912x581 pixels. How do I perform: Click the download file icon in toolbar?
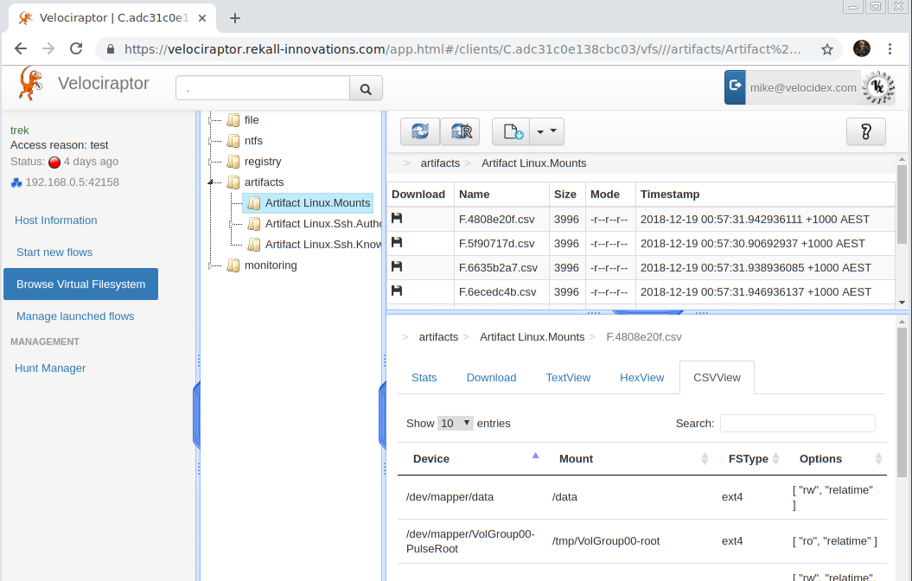coord(511,131)
